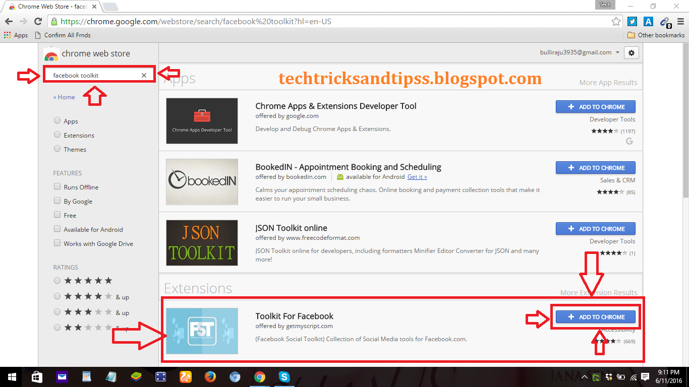This screenshot has height=387, width=689.
Task: Select the three stars & up rating
Action: click(x=57, y=312)
